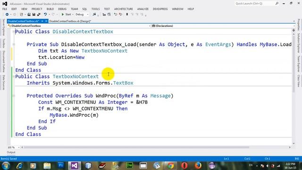
Task: Click in the Quick Launch search box
Action: click(x=254, y=3)
